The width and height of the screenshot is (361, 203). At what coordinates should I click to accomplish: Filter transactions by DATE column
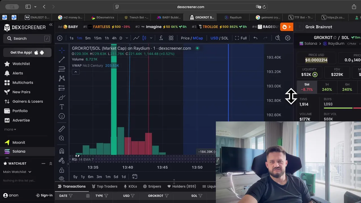pyautogui.click(x=71, y=196)
